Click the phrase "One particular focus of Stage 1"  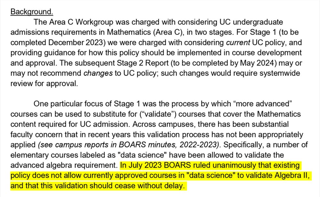[87, 104]
